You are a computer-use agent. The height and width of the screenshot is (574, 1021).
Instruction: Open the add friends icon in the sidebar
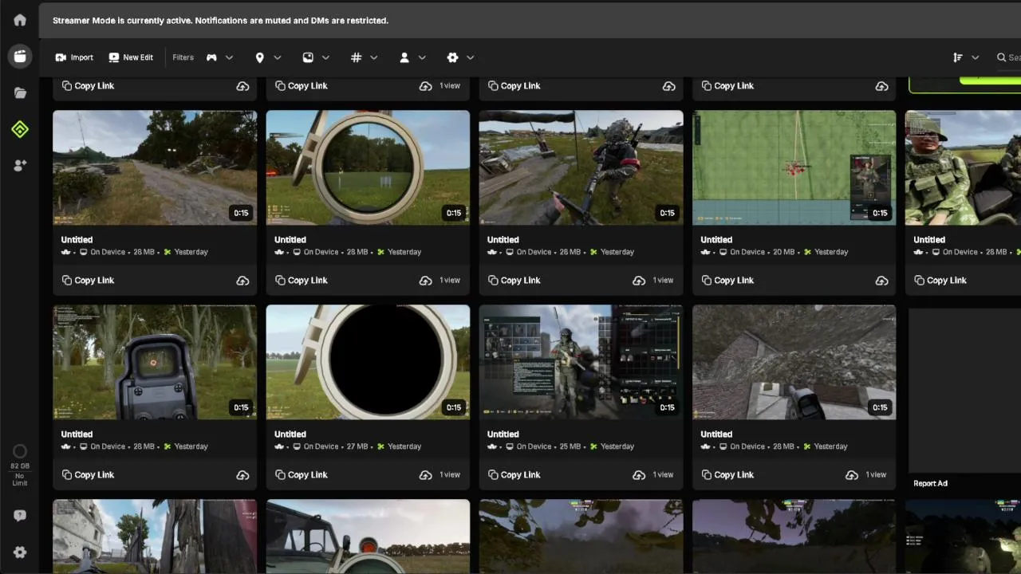click(20, 166)
